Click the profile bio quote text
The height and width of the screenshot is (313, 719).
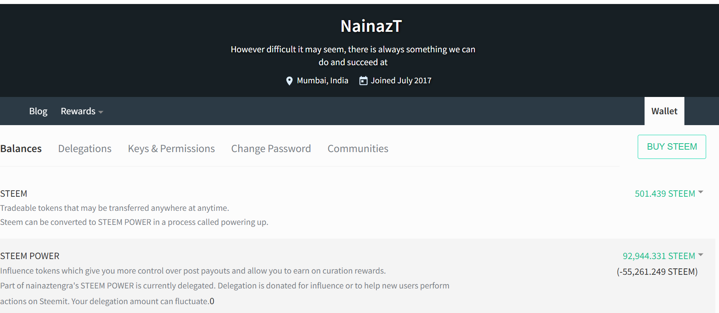click(x=353, y=56)
